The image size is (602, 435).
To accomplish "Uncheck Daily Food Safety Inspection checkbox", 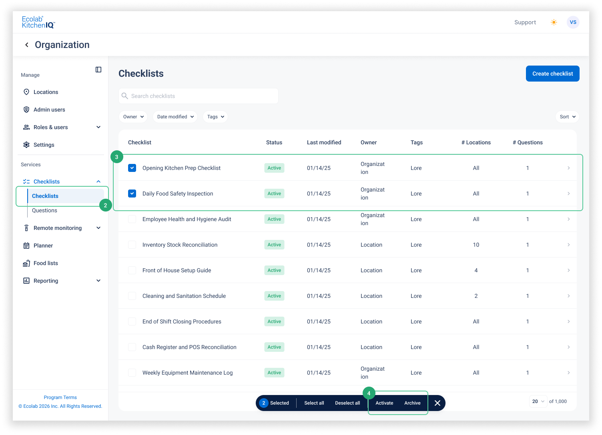I will [x=132, y=194].
